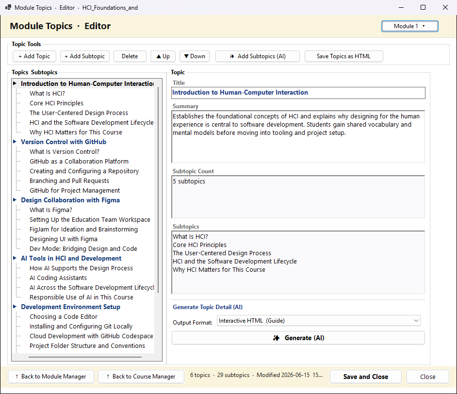Select 'Project Folder Structure and Conventions'
This screenshot has width=457, height=394.
(87, 346)
